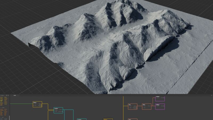Screen dimensions: 213x120
Task: Select the teal Combine node
Action: click(58, 110)
